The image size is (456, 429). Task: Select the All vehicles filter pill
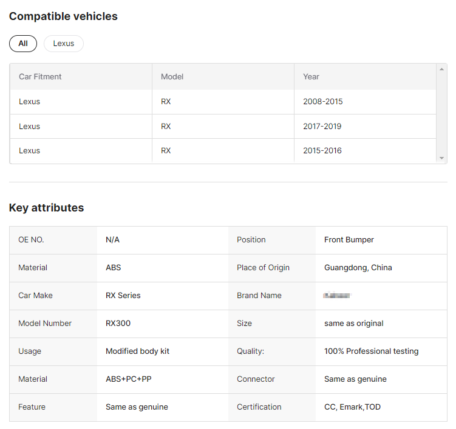pos(23,44)
